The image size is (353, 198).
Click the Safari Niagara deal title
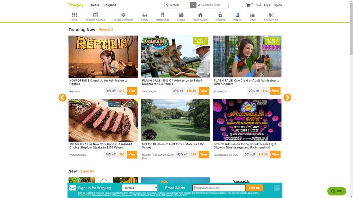pos(172,82)
